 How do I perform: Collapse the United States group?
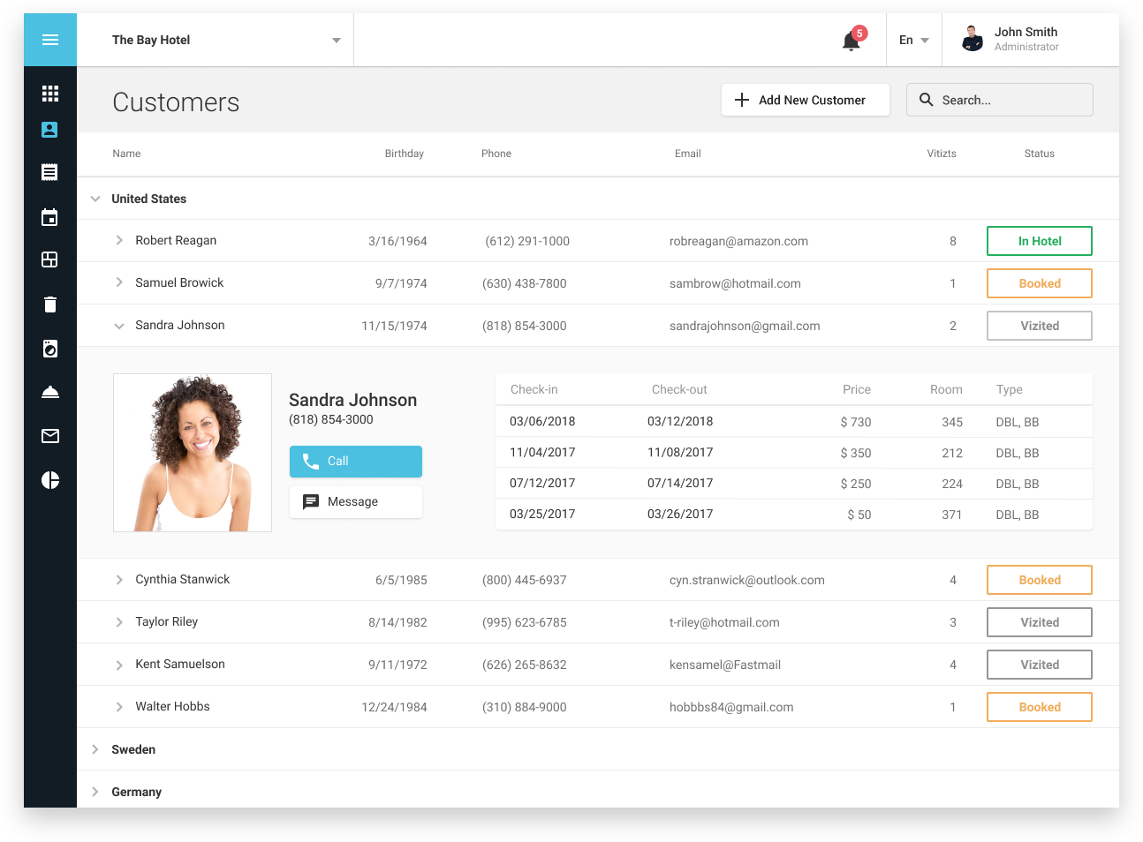coord(95,199)
